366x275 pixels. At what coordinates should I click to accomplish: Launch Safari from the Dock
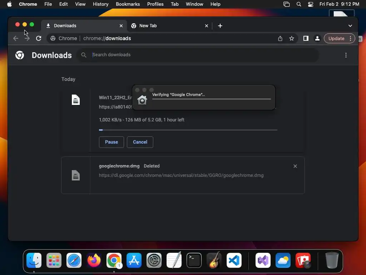pyautogui.click(x=74, y=260)
